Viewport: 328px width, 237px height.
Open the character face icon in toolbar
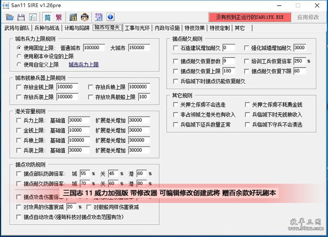[85, 17]
